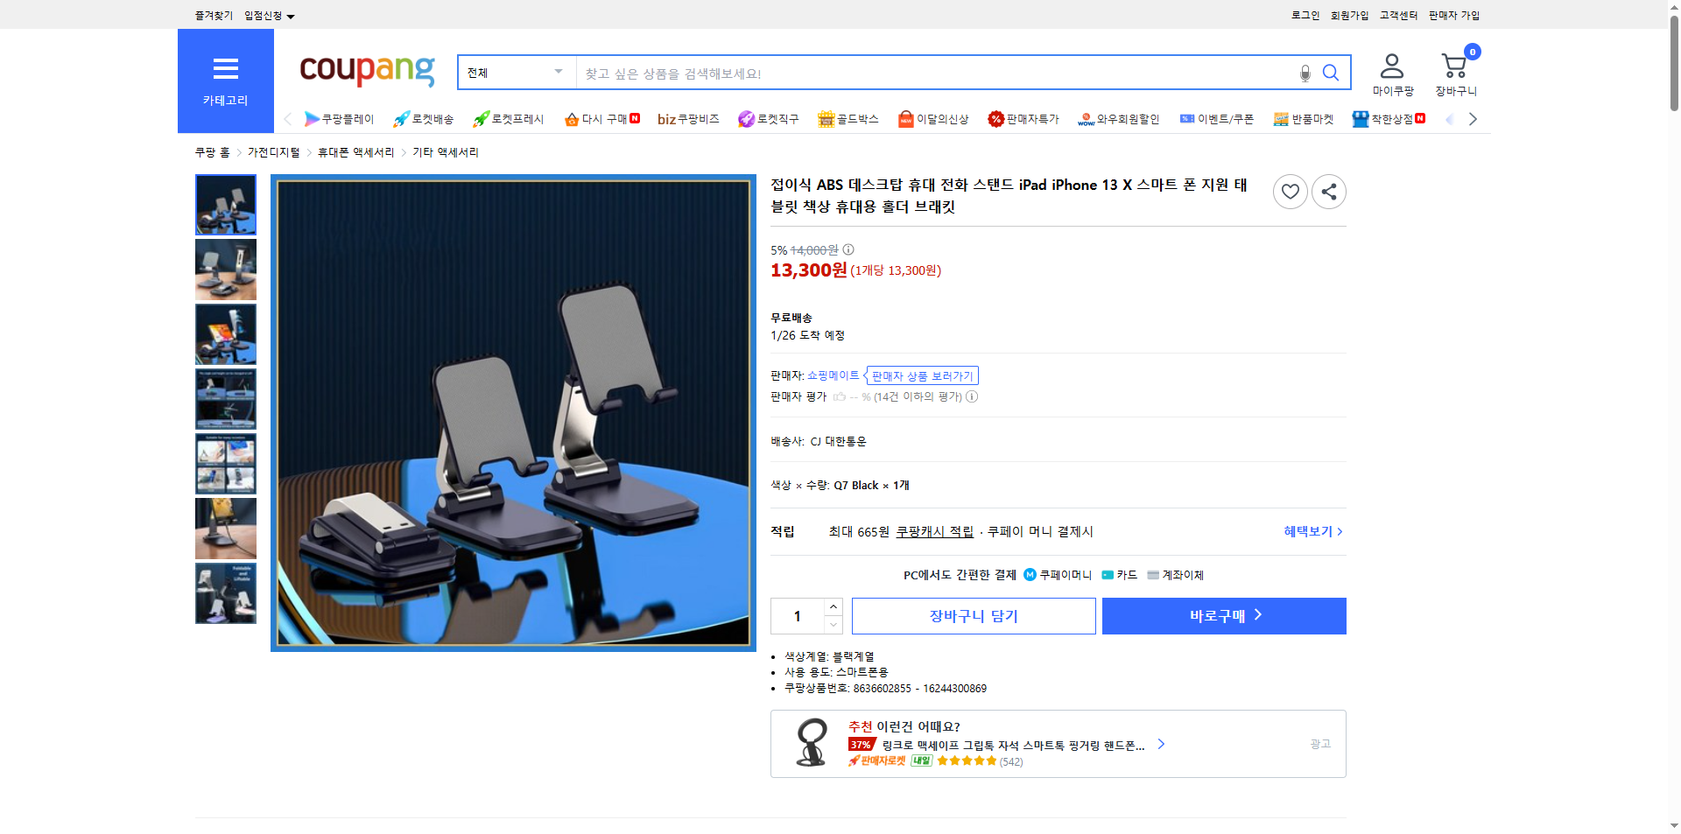Select the second product thumbnail

225,270
